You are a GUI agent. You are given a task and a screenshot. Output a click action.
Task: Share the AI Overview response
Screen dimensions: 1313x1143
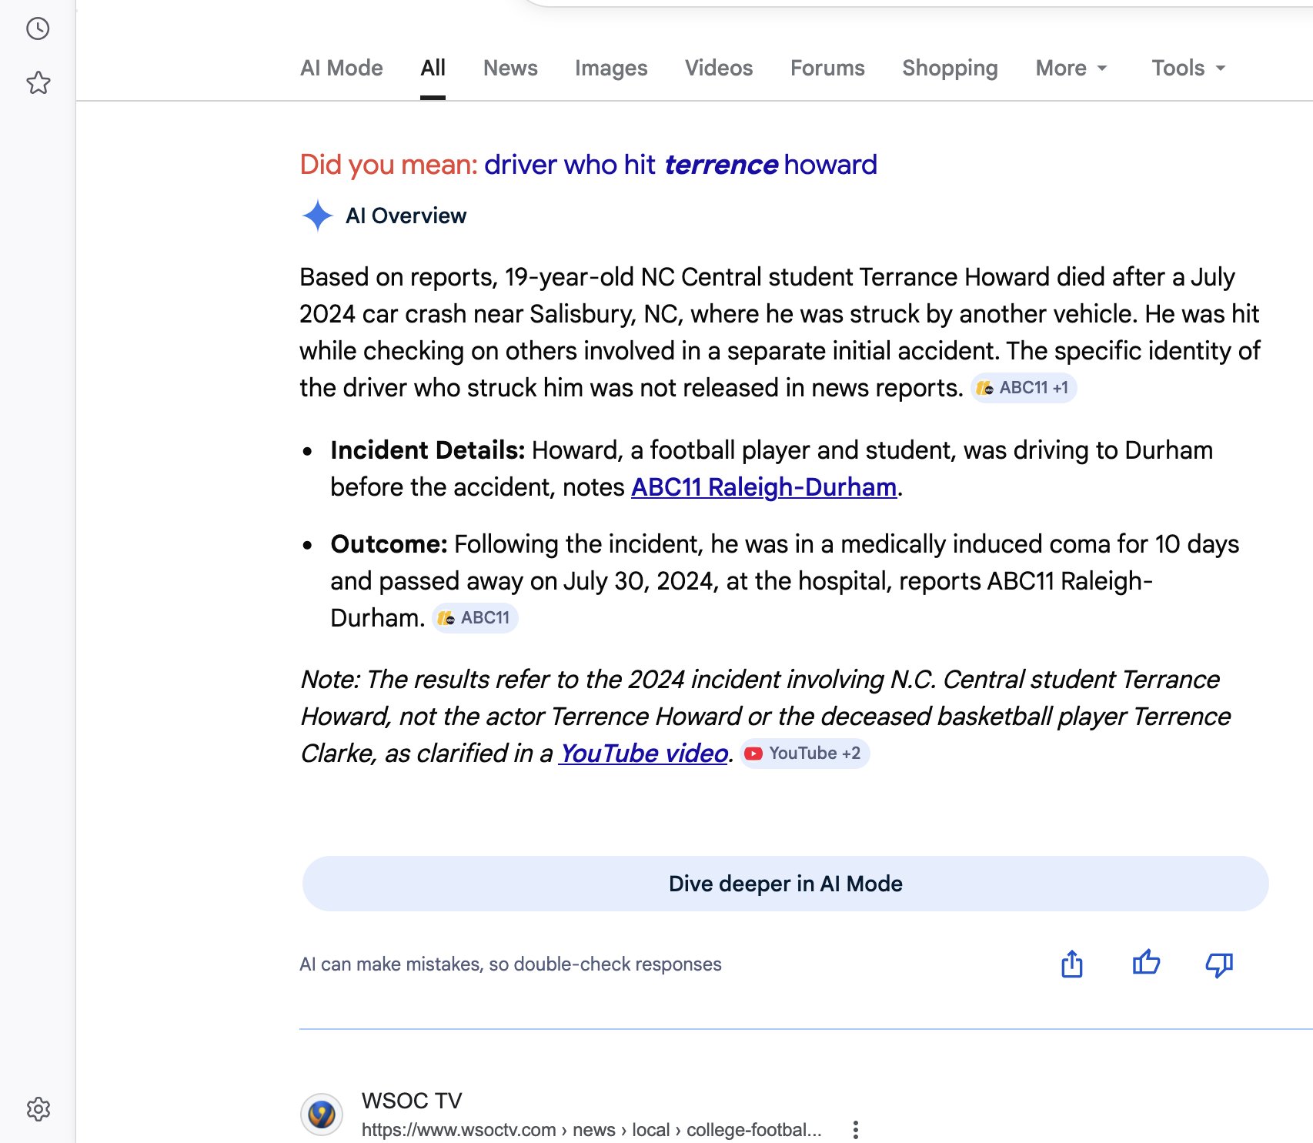pyautogui.click(x=1071, y=964)
